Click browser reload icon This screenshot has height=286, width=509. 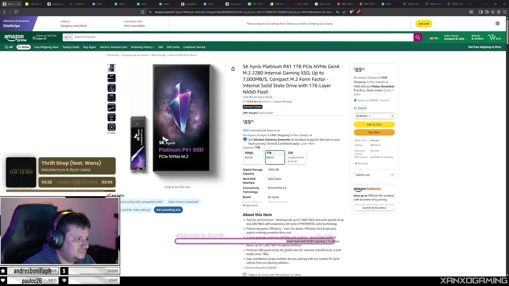(x=16, y=12)
